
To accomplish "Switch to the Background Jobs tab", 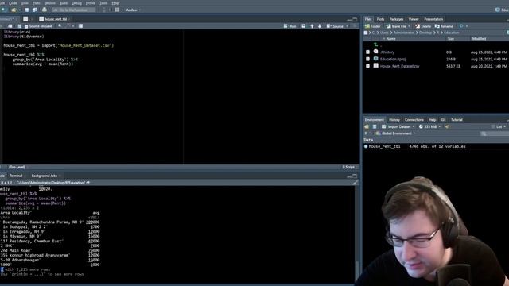I will [45, 176].
